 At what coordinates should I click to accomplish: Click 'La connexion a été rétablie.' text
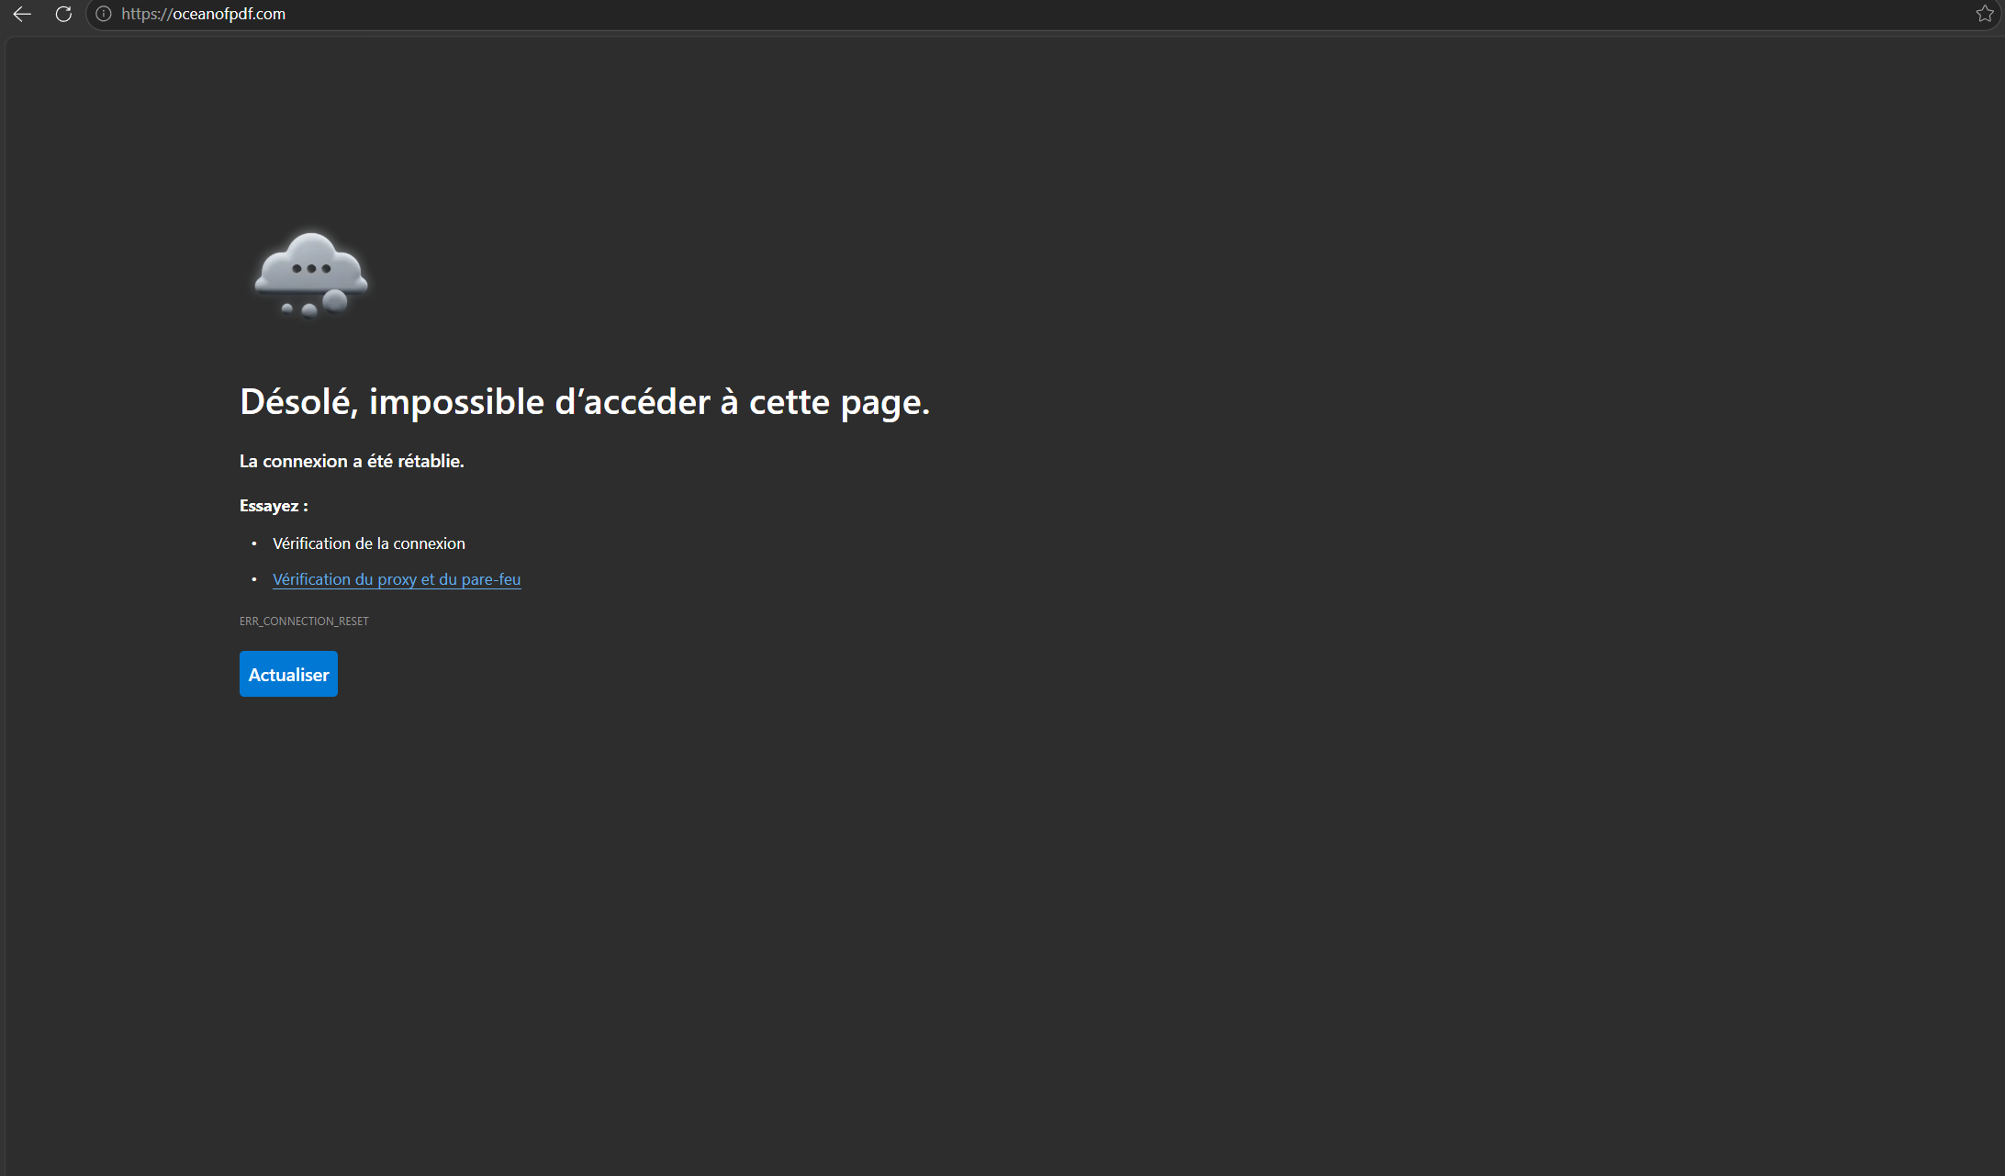coord(352,461)
